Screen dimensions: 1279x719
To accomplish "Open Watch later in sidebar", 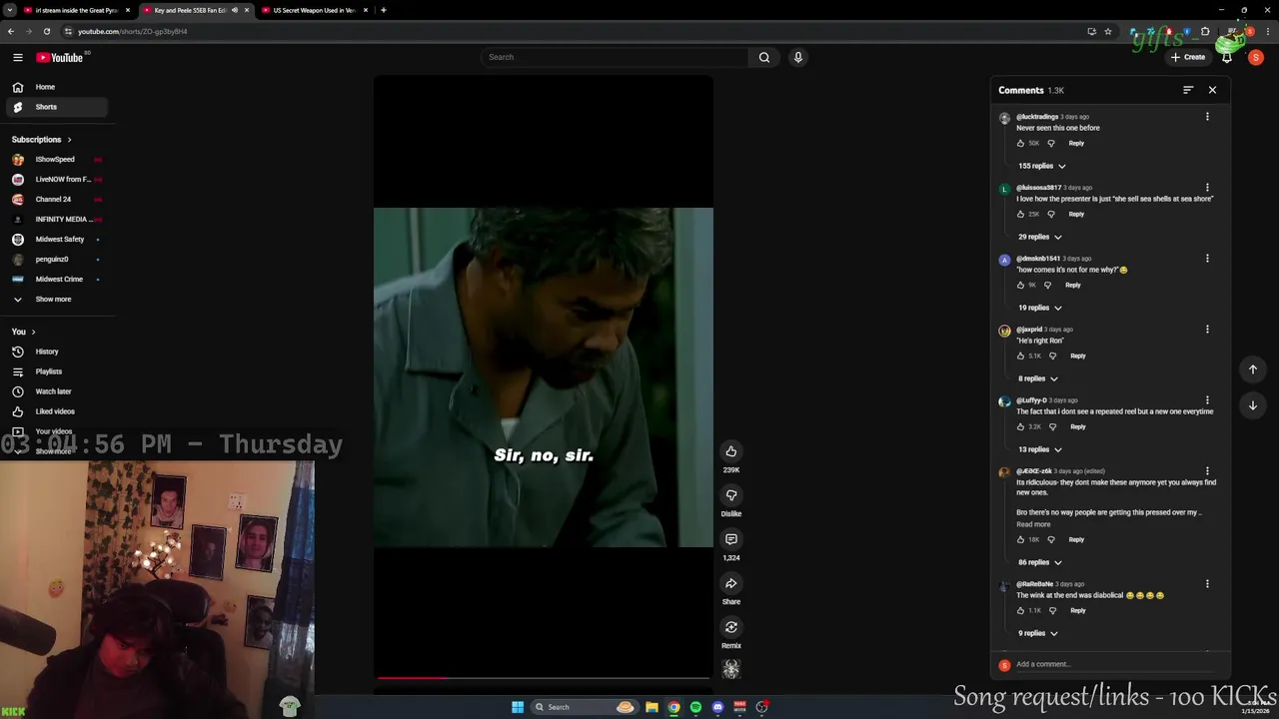I will (57, 391).
